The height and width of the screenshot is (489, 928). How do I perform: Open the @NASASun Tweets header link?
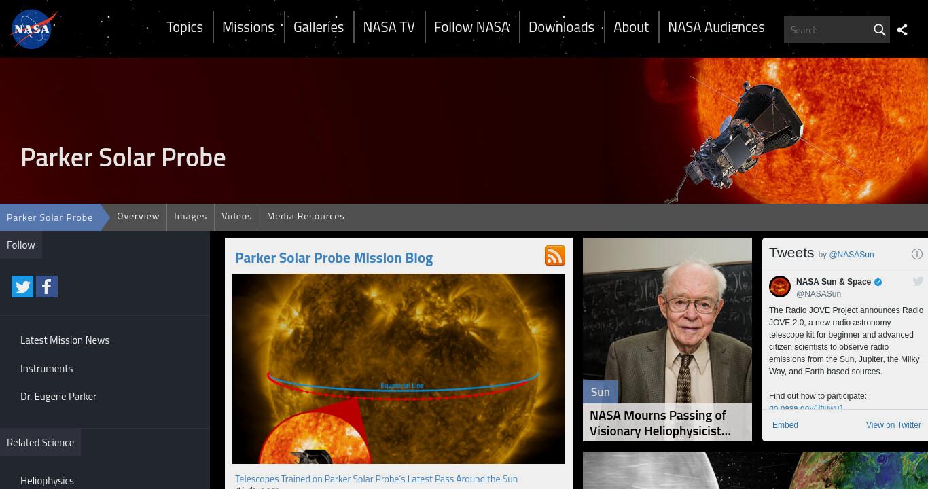(x=851, y=255)
